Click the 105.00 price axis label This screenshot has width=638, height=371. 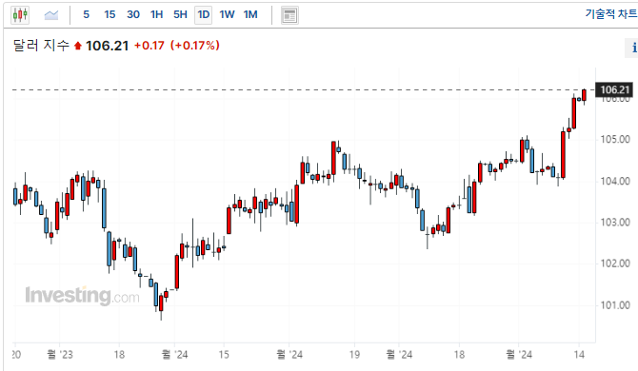pyautogui.click(x=615, y=140)
